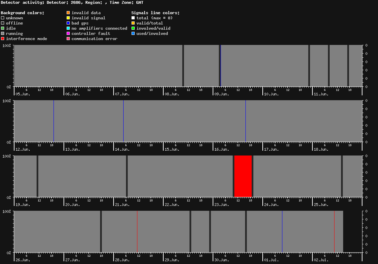Click the '26.Jun.' date label

(23, 260)
